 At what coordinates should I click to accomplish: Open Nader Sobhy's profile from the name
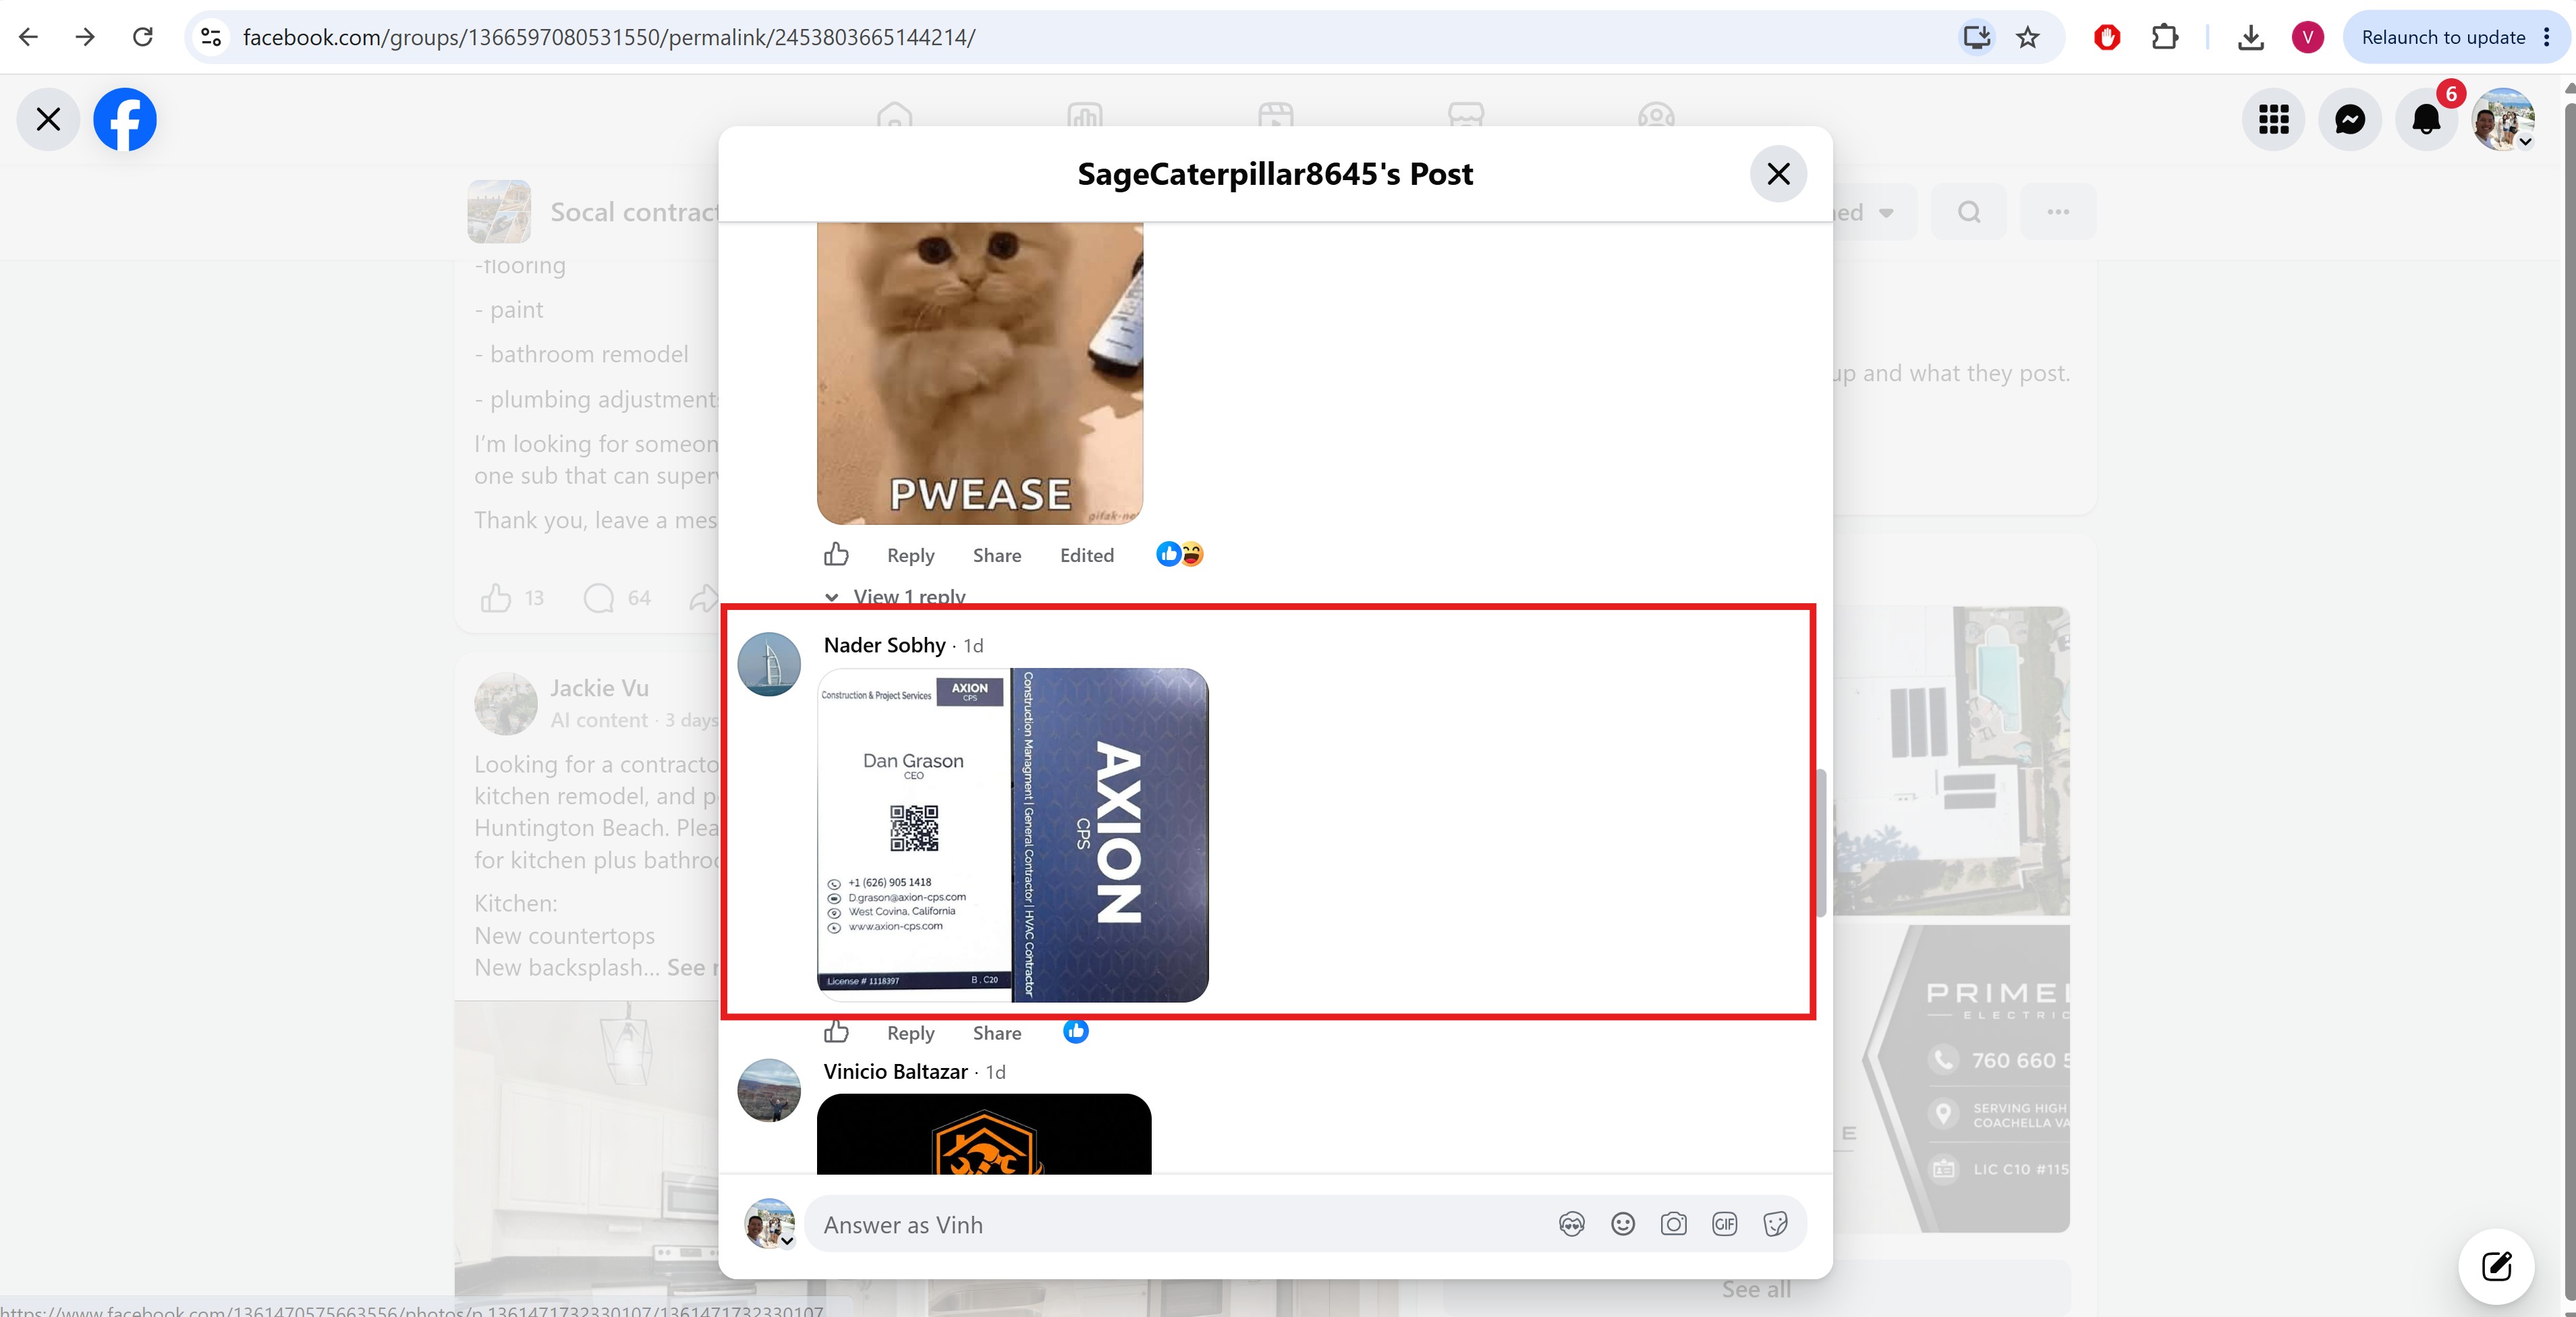[x=884, y=645]
